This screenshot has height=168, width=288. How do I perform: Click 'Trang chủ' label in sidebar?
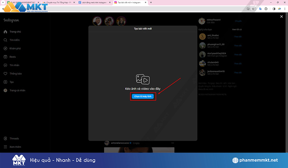coord(15,32)
